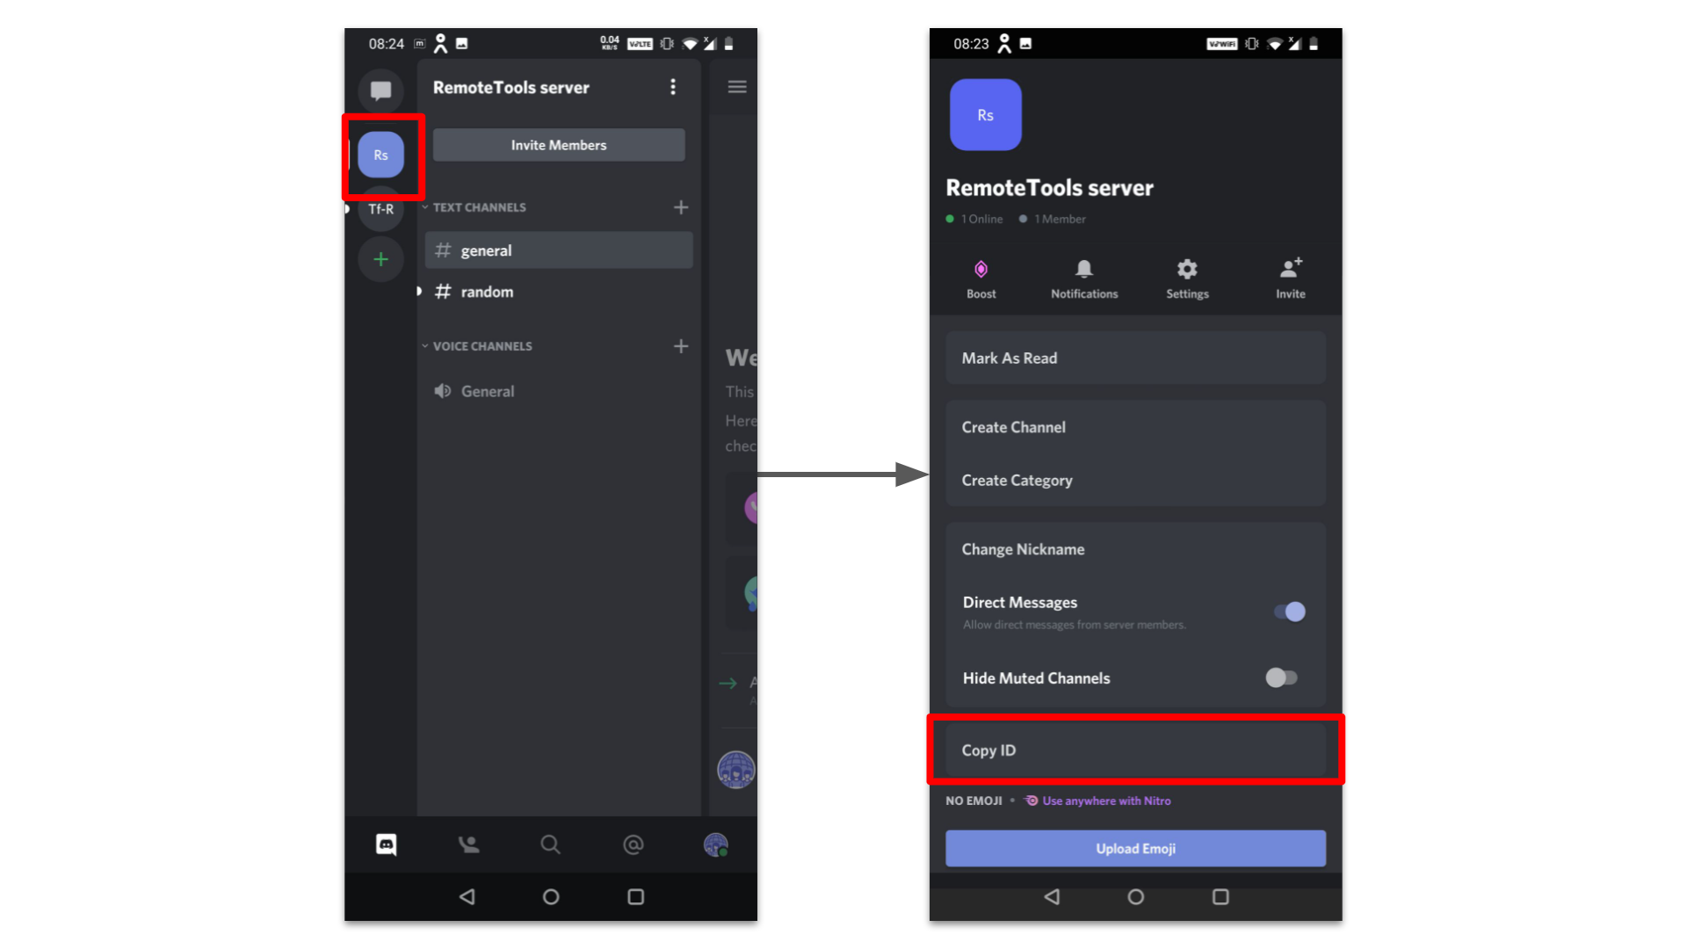Click the Mention icon in bottom bar
This screenshot has width=1687, height=949.
point(632,844)
